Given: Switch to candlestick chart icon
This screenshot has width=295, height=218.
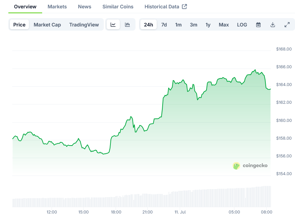Looking at the screenshot, I should click(x=127, y=25).
